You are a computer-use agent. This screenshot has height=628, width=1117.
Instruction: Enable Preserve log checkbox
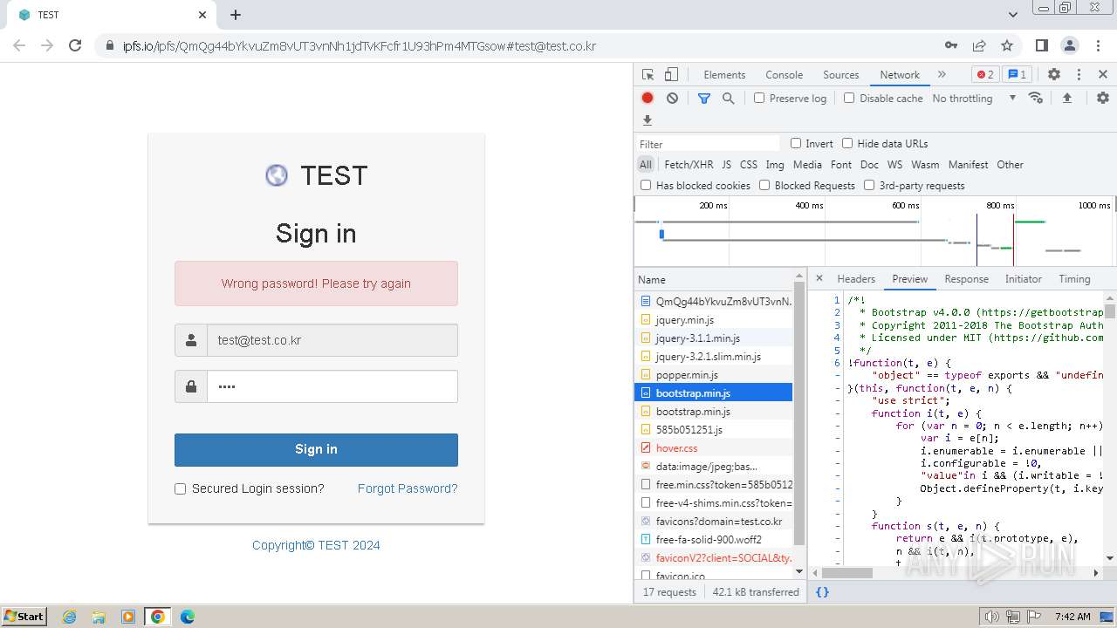point(759,99)
